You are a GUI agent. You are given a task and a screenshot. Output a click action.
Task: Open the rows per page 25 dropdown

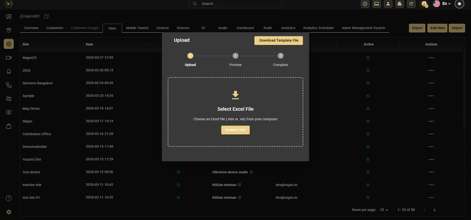384,210
